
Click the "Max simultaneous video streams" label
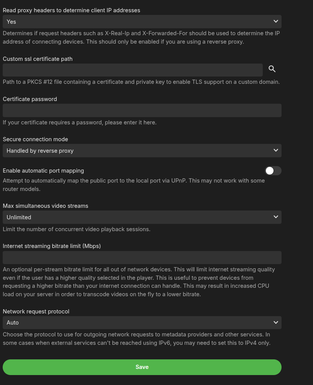[x=45, y=206]
